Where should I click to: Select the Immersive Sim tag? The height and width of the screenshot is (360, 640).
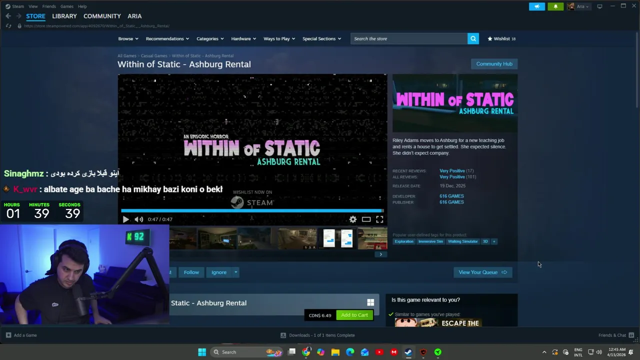tap(430, 241)
